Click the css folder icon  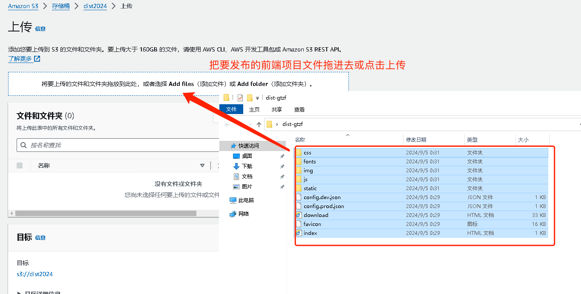coord(299,152)
